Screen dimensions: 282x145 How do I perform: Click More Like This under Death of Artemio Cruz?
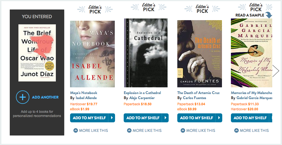point(198,130)
